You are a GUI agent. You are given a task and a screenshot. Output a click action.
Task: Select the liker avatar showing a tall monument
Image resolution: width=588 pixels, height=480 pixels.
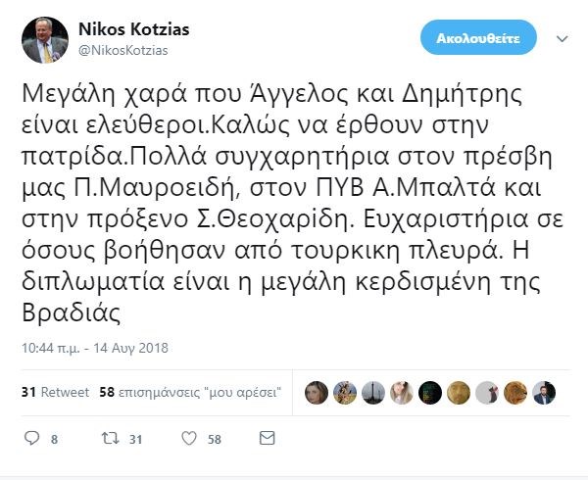[373, 393]
